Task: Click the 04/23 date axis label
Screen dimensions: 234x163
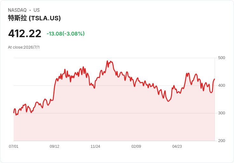Action: pos(177,146)
